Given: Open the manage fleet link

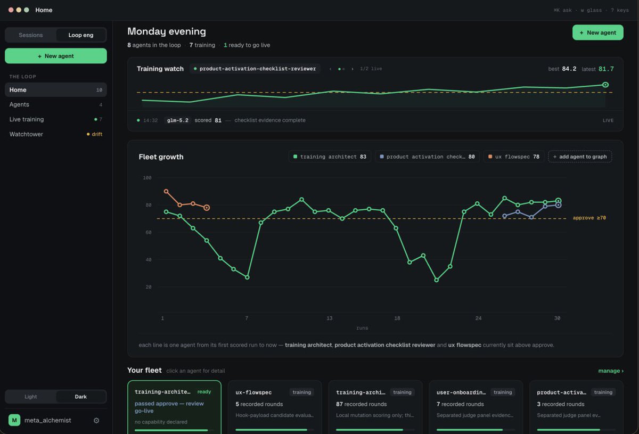Looking at the screenshot, I should coord(611,371).
